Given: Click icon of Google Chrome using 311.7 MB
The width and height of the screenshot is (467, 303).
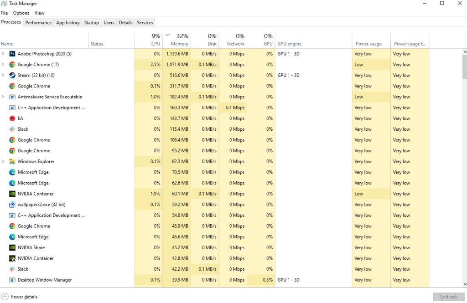Looking at the screenshot, I should [x=12, y=86].
